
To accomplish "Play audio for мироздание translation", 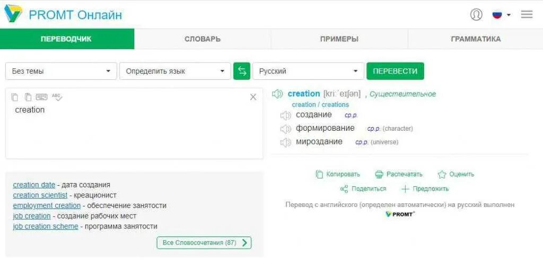I will tap(285, 142).
